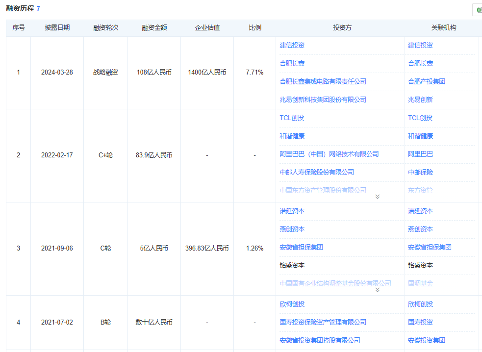Open 诺延资本 link in 关联机构 column
Screen dimensions: 482x352
click(x=420, y=211)
